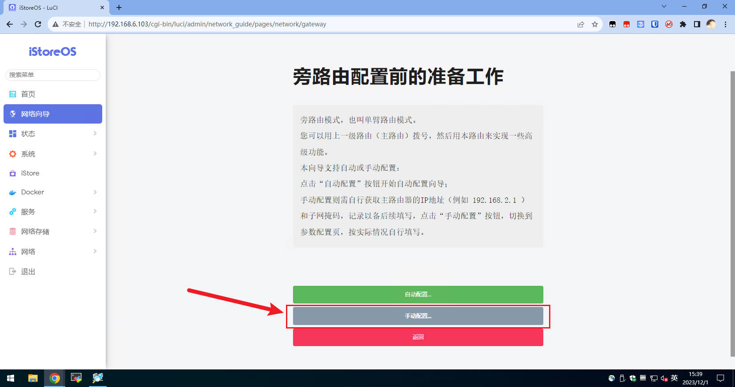735x387 pixels.
Task: Click the 网络存储 storage stack icon
Action: (13, 231)
